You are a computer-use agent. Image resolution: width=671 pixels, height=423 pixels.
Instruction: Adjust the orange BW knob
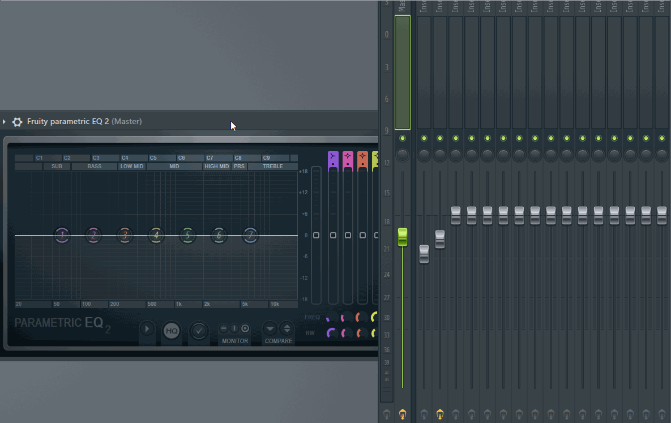pyautogui.click(x=362, y=333)
